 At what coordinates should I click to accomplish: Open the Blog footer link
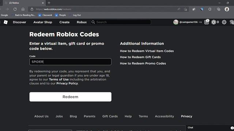73,116
